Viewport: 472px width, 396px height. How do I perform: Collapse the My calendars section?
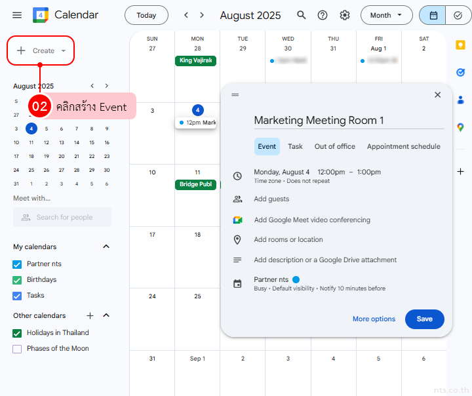[106, 247]
